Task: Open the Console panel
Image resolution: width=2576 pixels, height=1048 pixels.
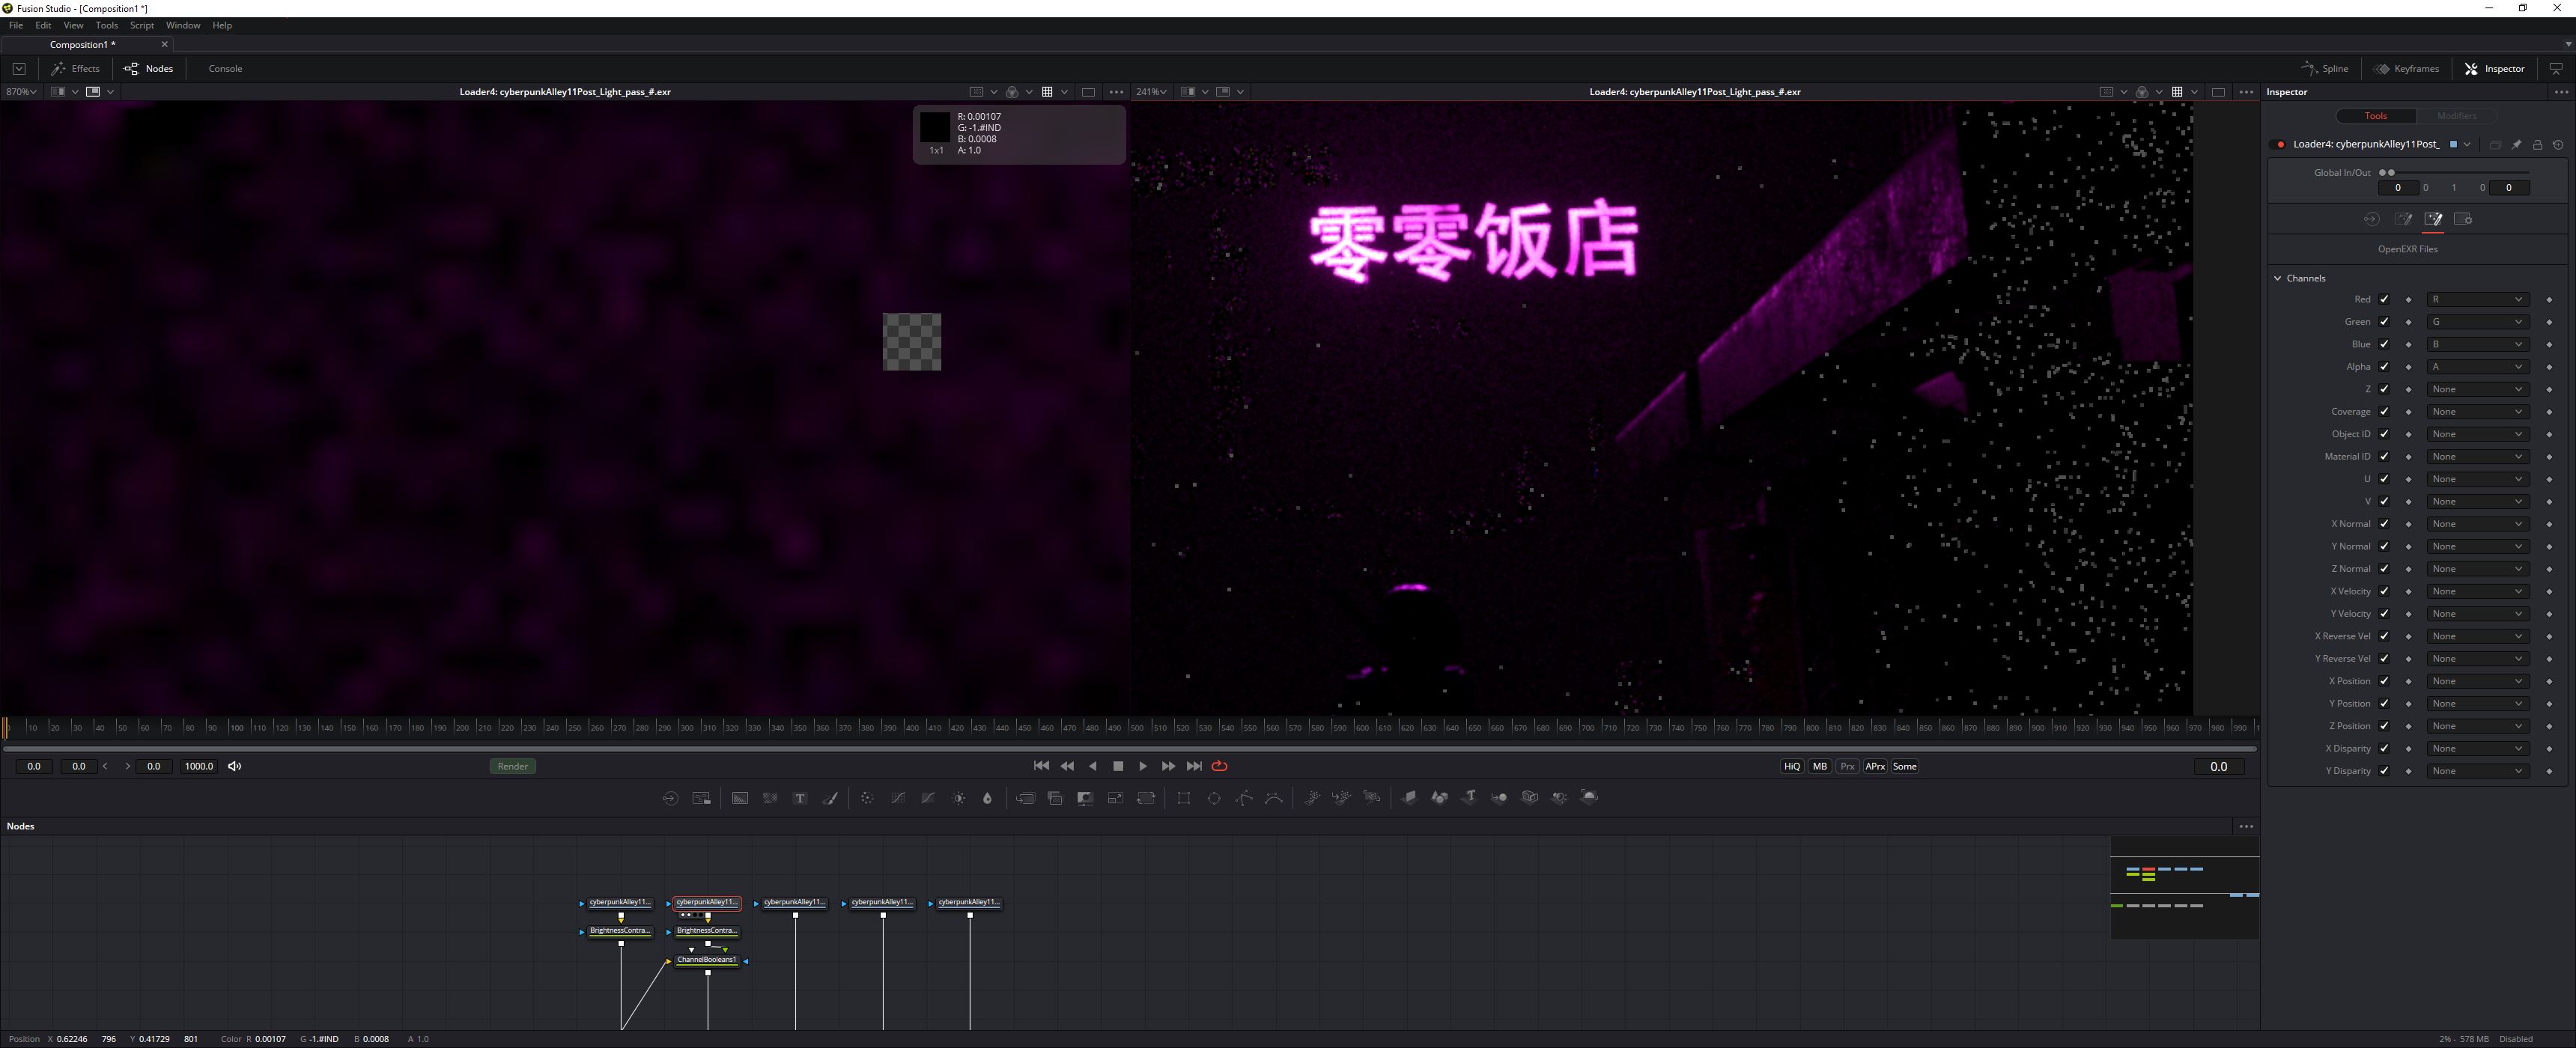Action: [x=225, y=68]
